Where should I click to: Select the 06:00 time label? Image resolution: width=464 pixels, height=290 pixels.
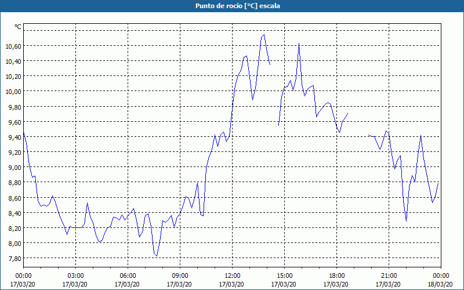[128, 275]
